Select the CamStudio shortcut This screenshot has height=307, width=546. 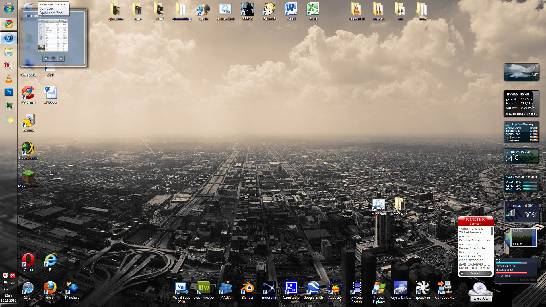click(291, 290)
